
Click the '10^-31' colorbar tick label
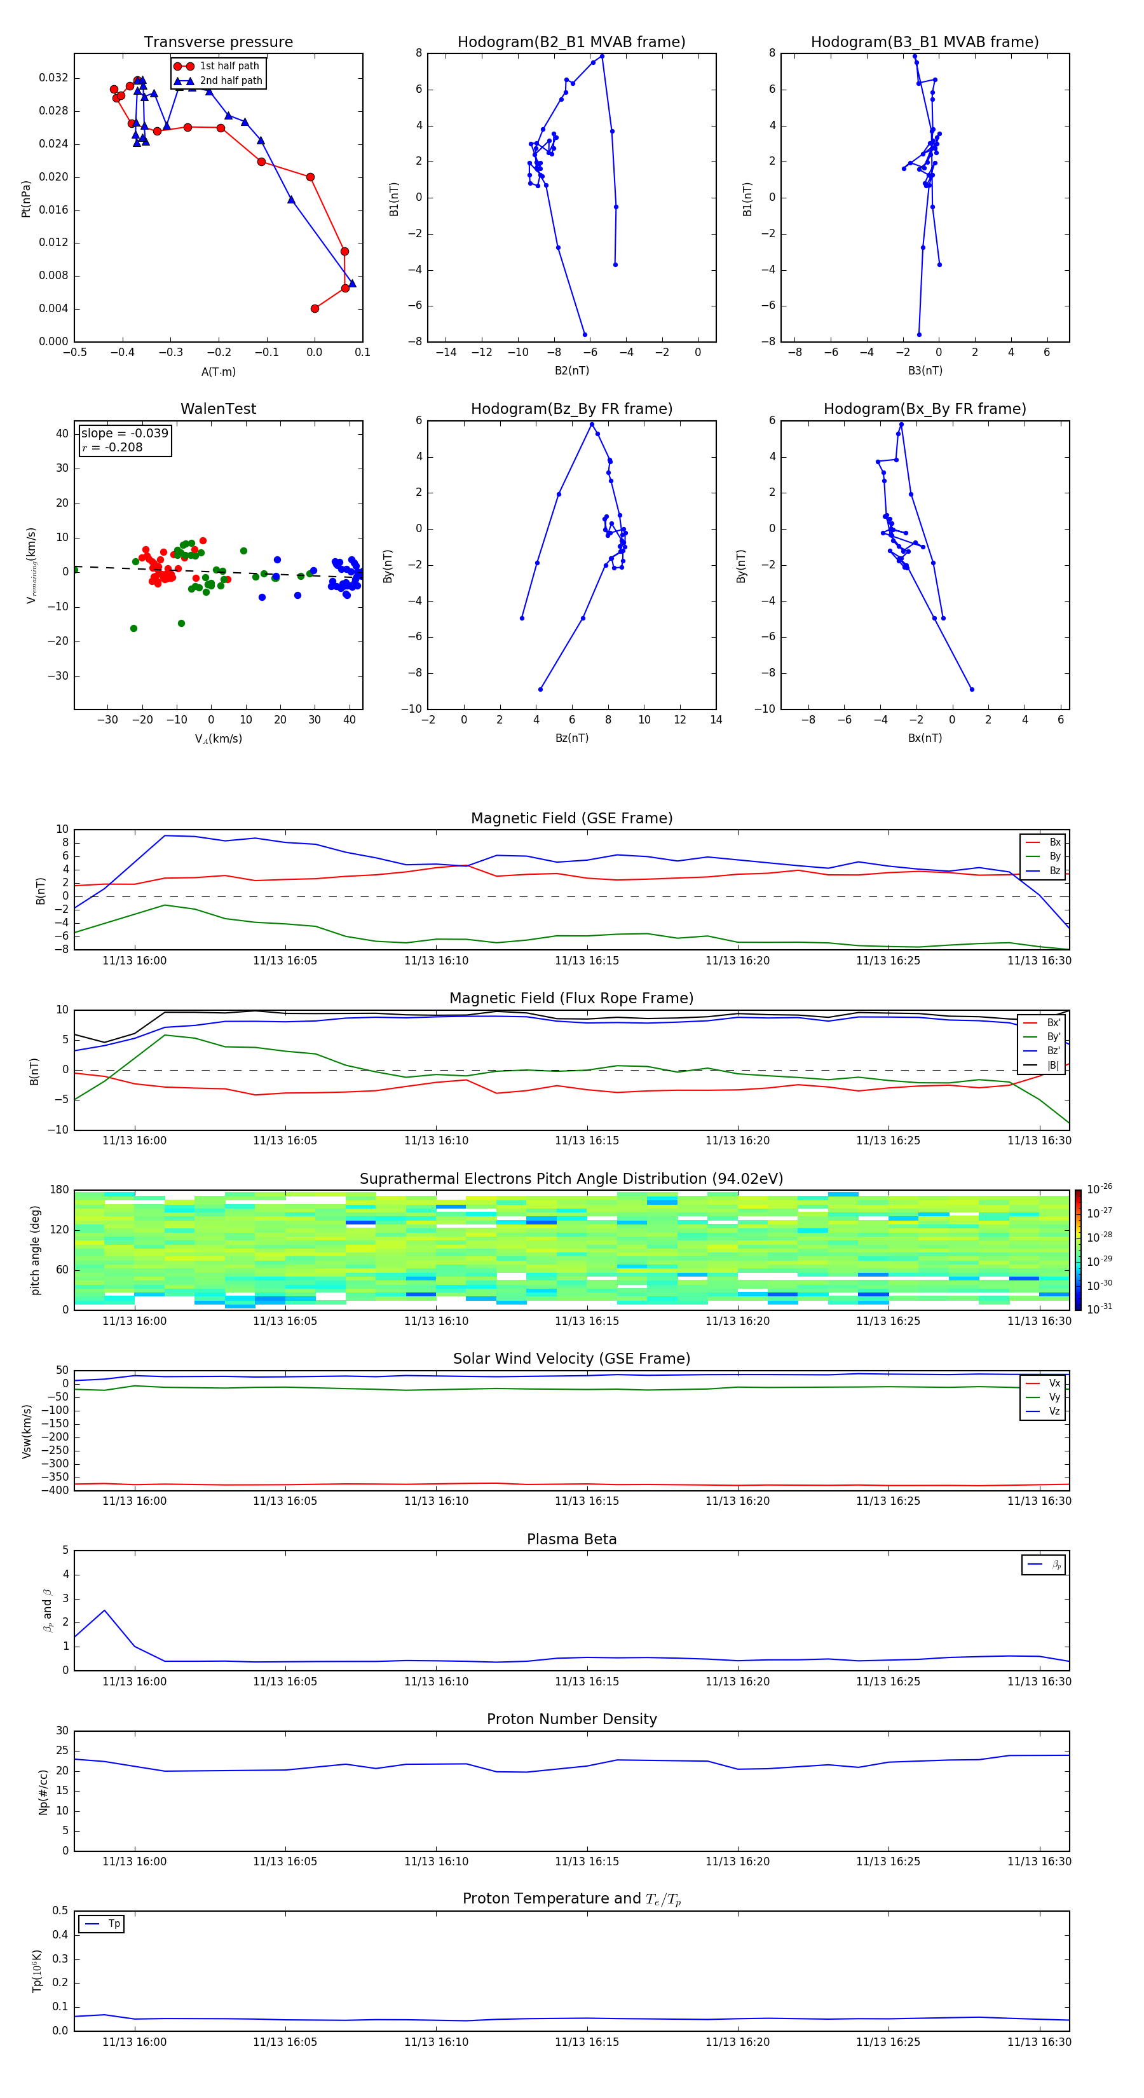click(1100, 1309)
